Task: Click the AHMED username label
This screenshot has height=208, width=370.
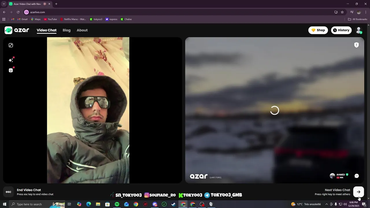Action: [x=341, y=174]
